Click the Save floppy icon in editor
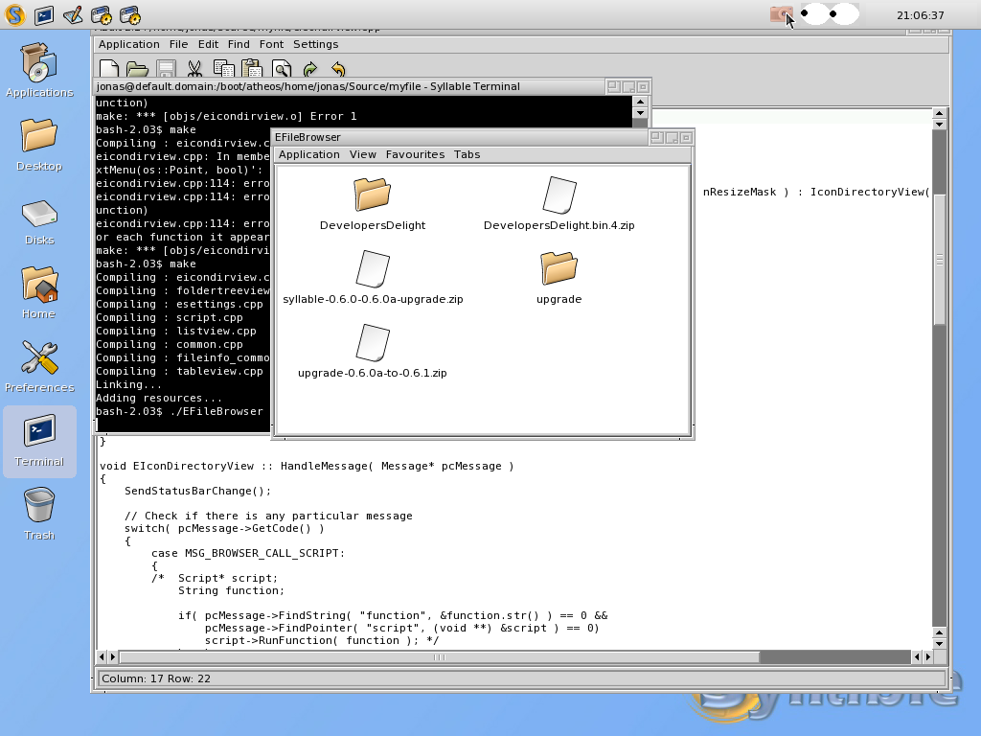This screenshot has width=981, height=736. click(166, 69)
